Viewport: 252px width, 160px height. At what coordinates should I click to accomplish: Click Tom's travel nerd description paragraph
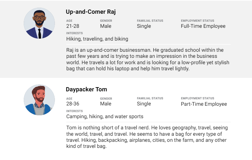coord(147,137)
